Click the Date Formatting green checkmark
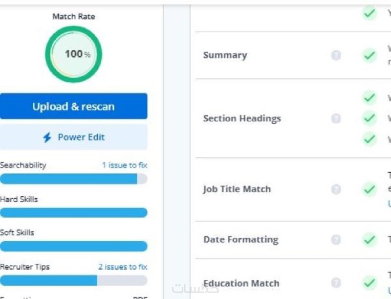Image resolution: width=391 pixels, height=299 pixels. 369,240
